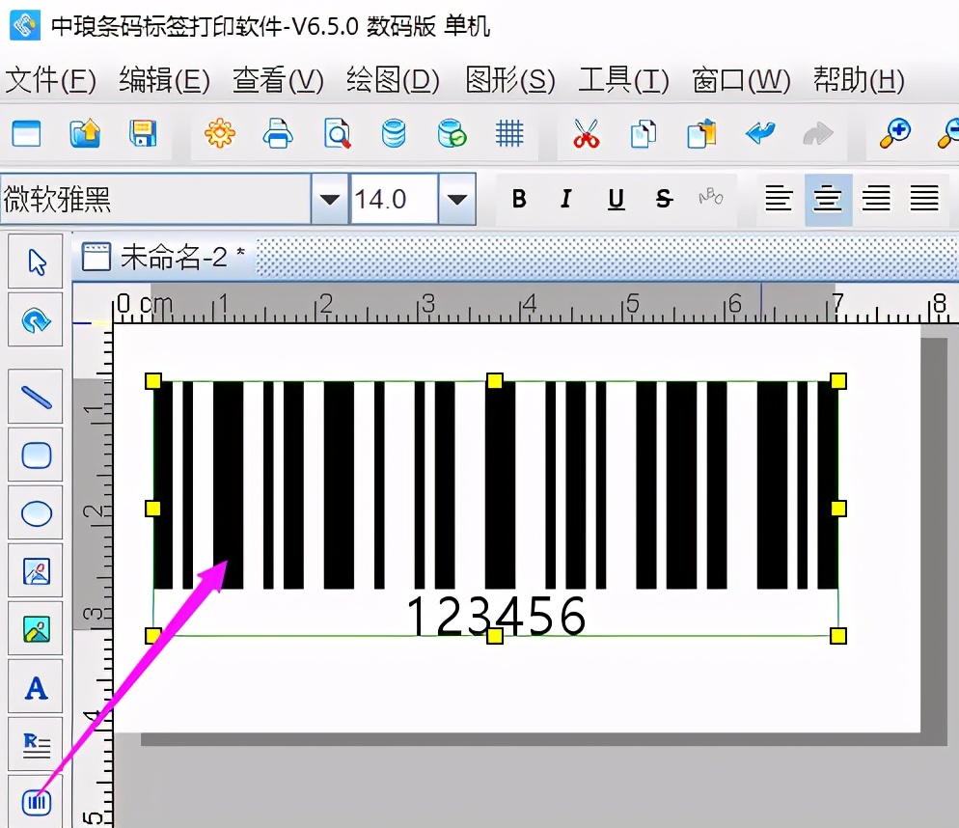Click bottom-right yellow handle of barcode
The width and height of the screenshot is (959, 828).
tap(838, 636)
